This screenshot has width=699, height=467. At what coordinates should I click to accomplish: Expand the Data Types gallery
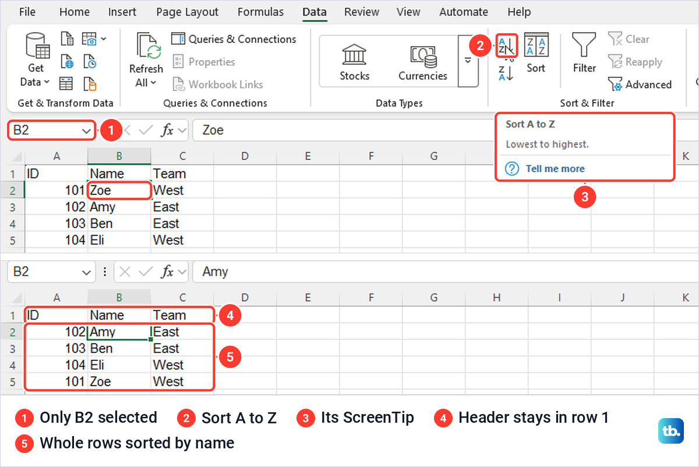point(468,61)
